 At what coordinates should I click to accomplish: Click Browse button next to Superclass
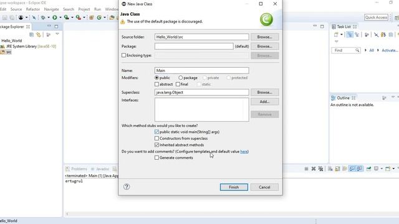coord(264,92)
